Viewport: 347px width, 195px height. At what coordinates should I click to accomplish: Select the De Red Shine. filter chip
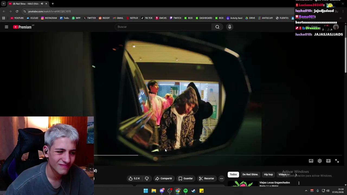[x=250, y=174]
